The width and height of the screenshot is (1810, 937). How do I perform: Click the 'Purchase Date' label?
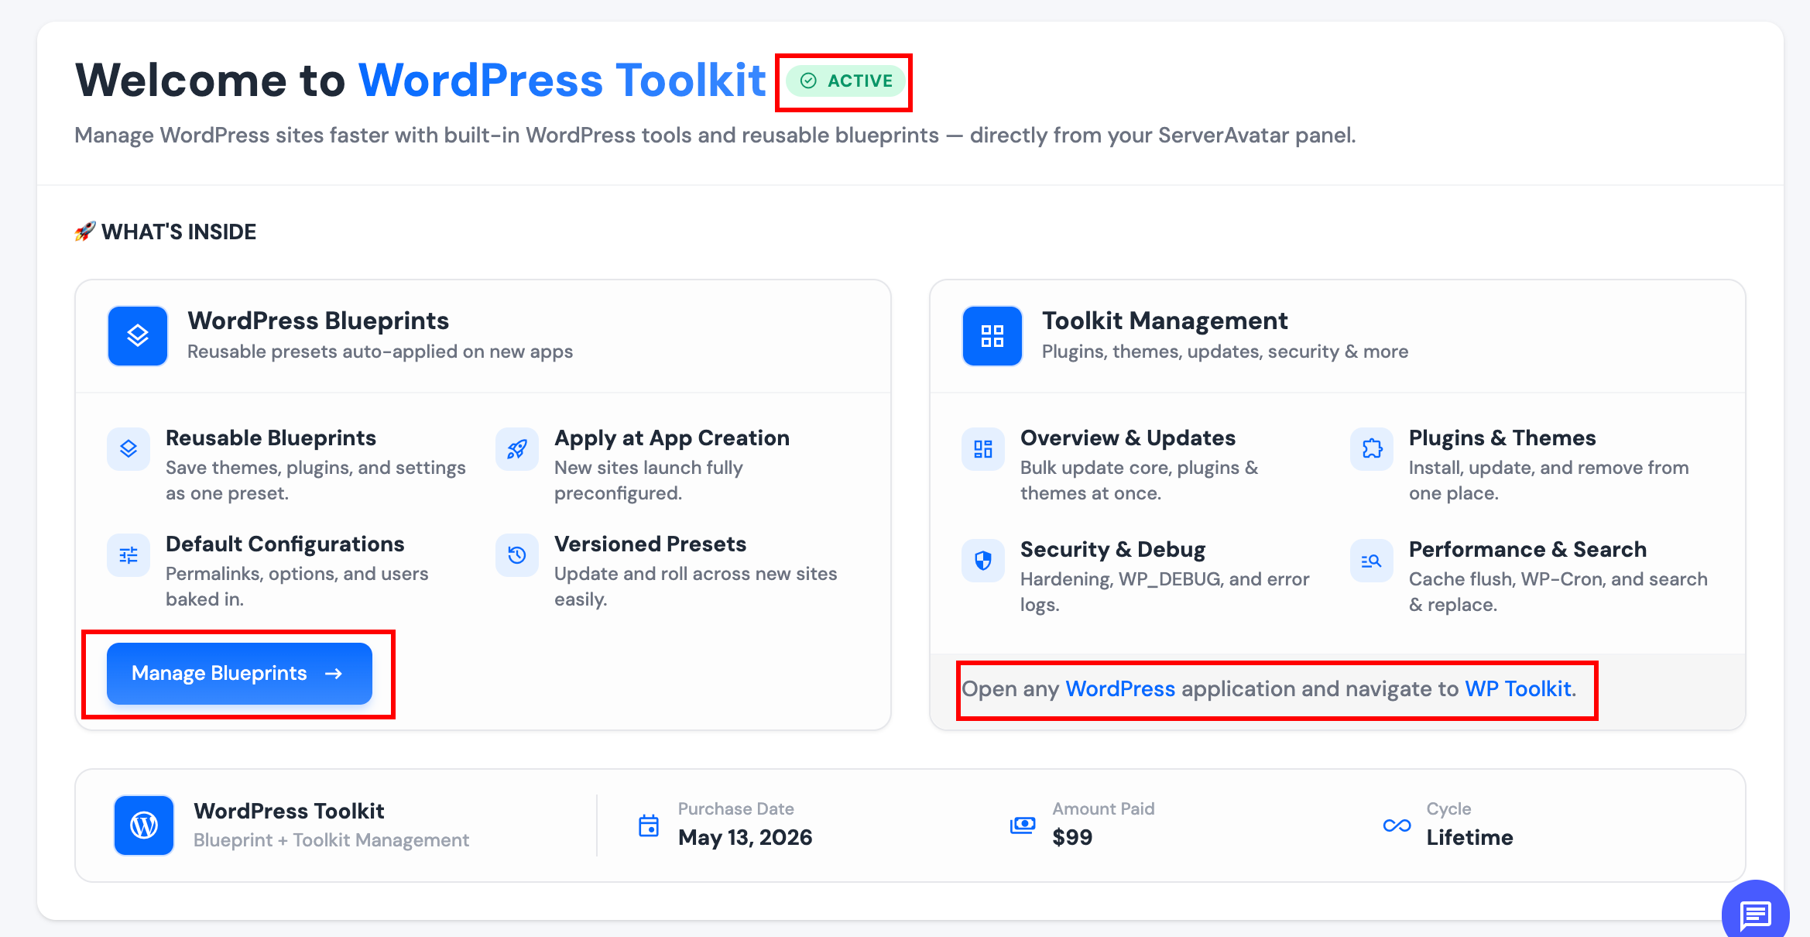tap(735, 808)
